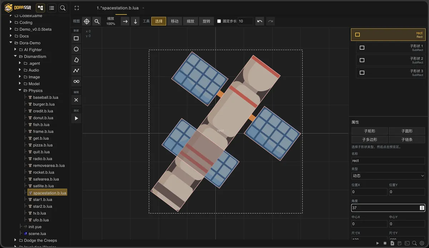The image size is (429, 248).
Task: Click the center-view crosshair icon
Action: [x=87, y=21]
